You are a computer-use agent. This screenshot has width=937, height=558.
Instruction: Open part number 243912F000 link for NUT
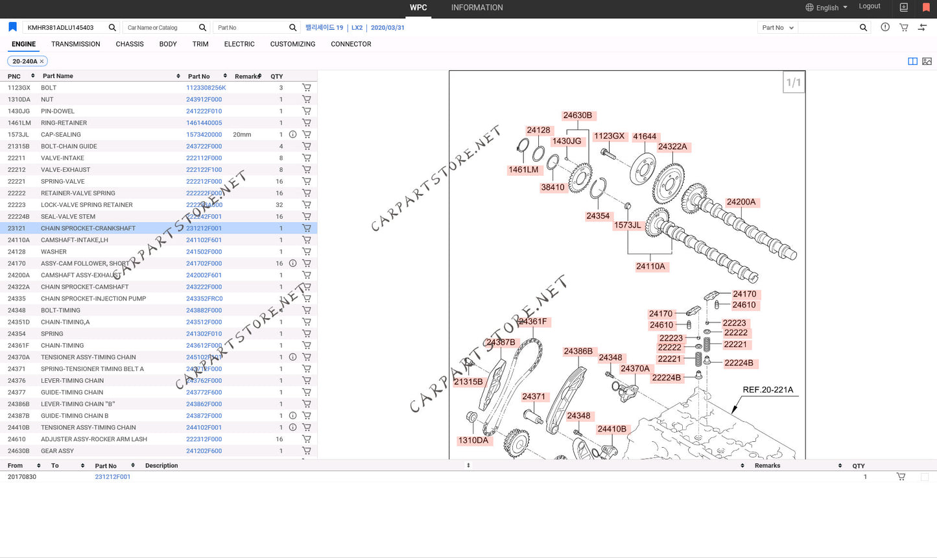(204, 99)
